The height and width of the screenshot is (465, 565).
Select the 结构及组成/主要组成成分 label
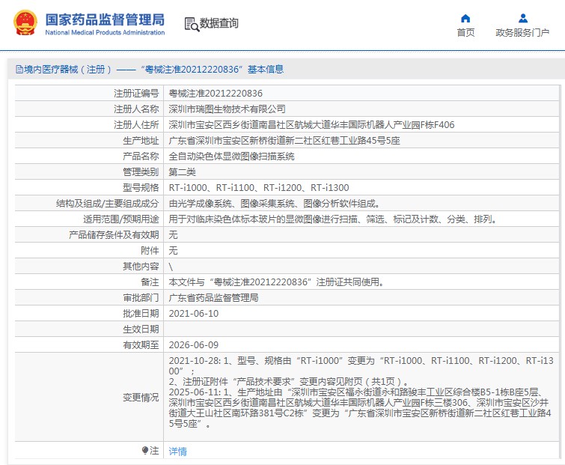click(x=107, y=204)
